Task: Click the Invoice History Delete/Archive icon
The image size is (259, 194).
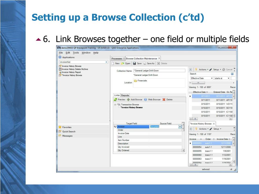Action: [x=60, y=69]
